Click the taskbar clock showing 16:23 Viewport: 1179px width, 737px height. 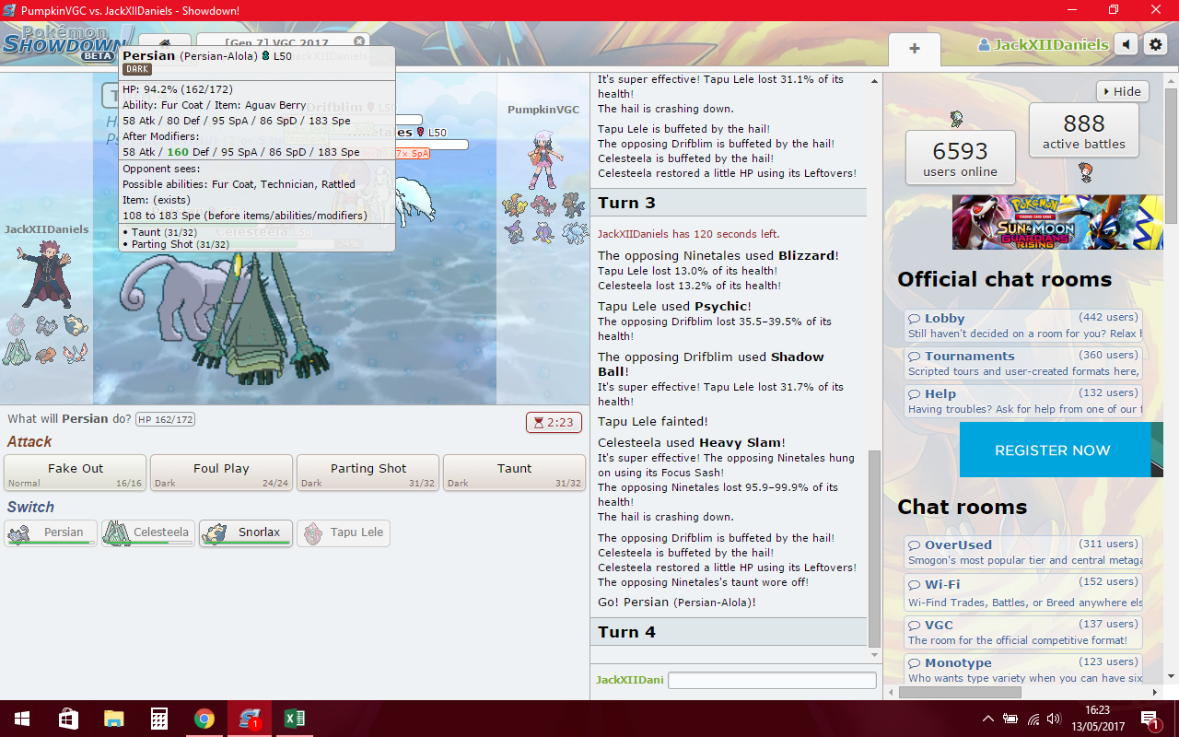click(1097, 719)
